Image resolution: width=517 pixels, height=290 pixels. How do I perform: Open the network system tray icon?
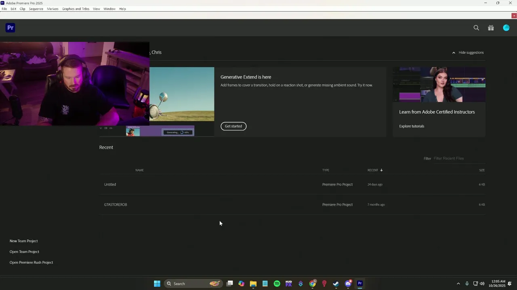pyautogui.click(x=475, y=284)
